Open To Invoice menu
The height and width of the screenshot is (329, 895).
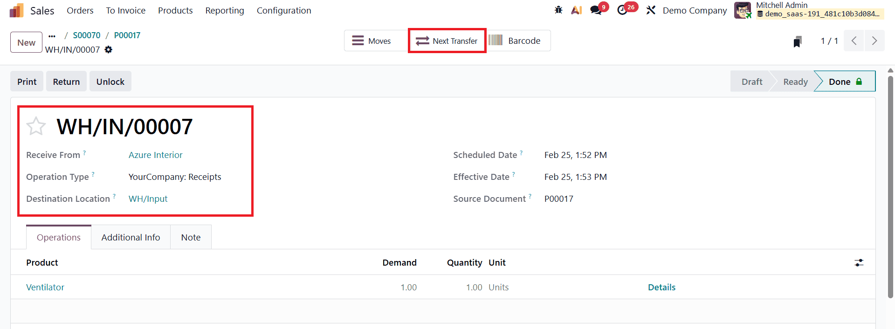pyautogui.click(x=126, y=10)
